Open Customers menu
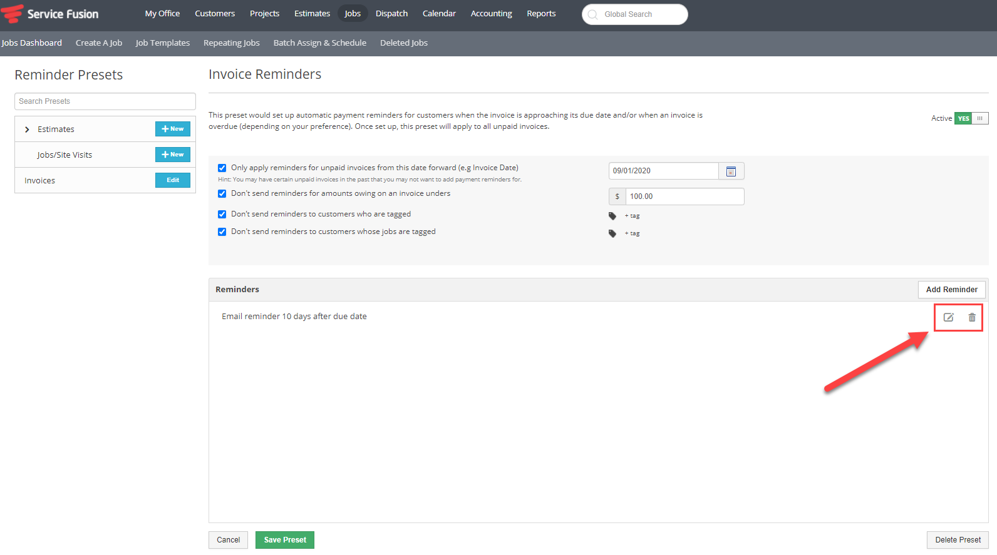The height and width of the screenshot is (555, 997). (215, 13)
